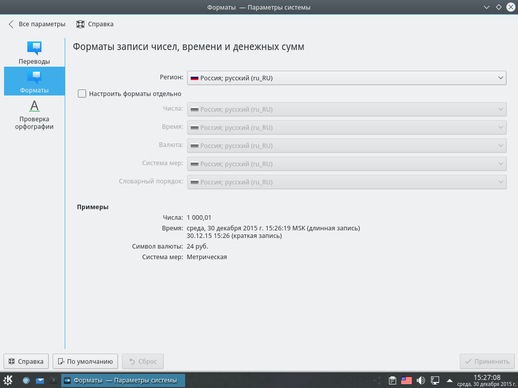Image resolution: width=518 pixels, height=388 pixels.
Task: Click the Примеры heading
Action: 93,207
